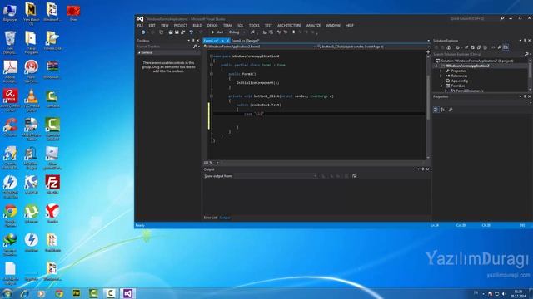Collapse the Form1.cs node in Solution Explorer
Screen dimensions: 533x299
[x=441, y=86]
